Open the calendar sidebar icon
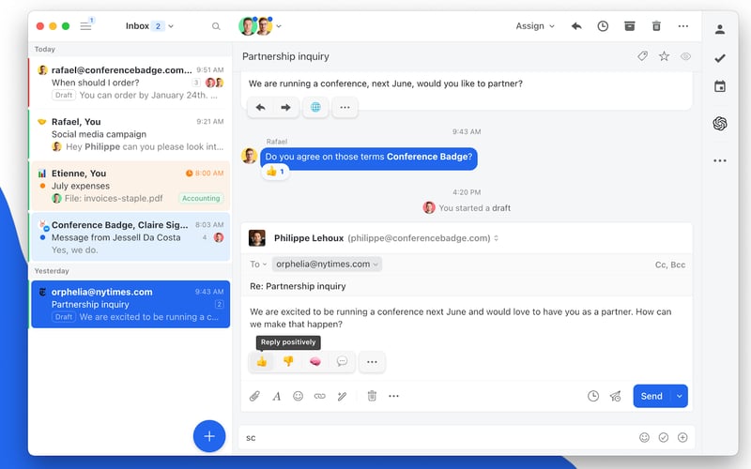Screen dimensions: 751x469 (x=720, y=86)
